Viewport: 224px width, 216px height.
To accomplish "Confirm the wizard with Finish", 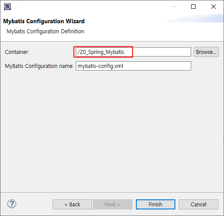I will pos(156,205).
